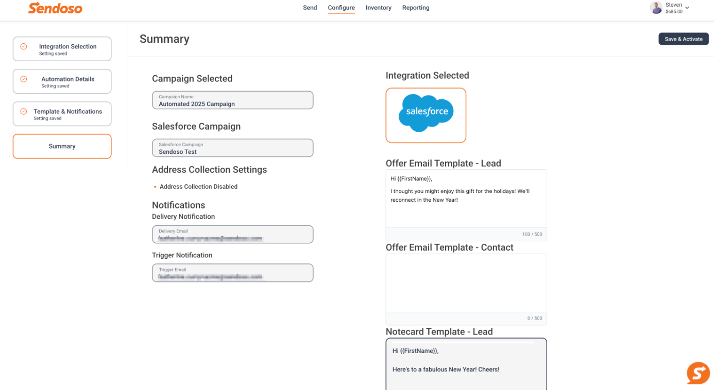Expand the Steven account dropdown arrow
Image resolution: width=714 pixels, height=390 pixels.
pos(687,8)
